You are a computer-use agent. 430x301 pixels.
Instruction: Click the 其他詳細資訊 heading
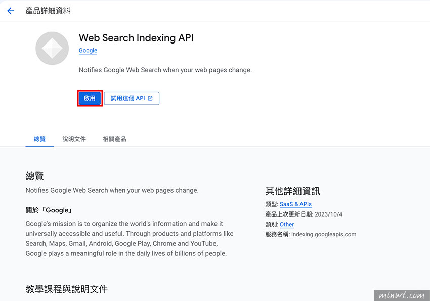pos(292,191)
